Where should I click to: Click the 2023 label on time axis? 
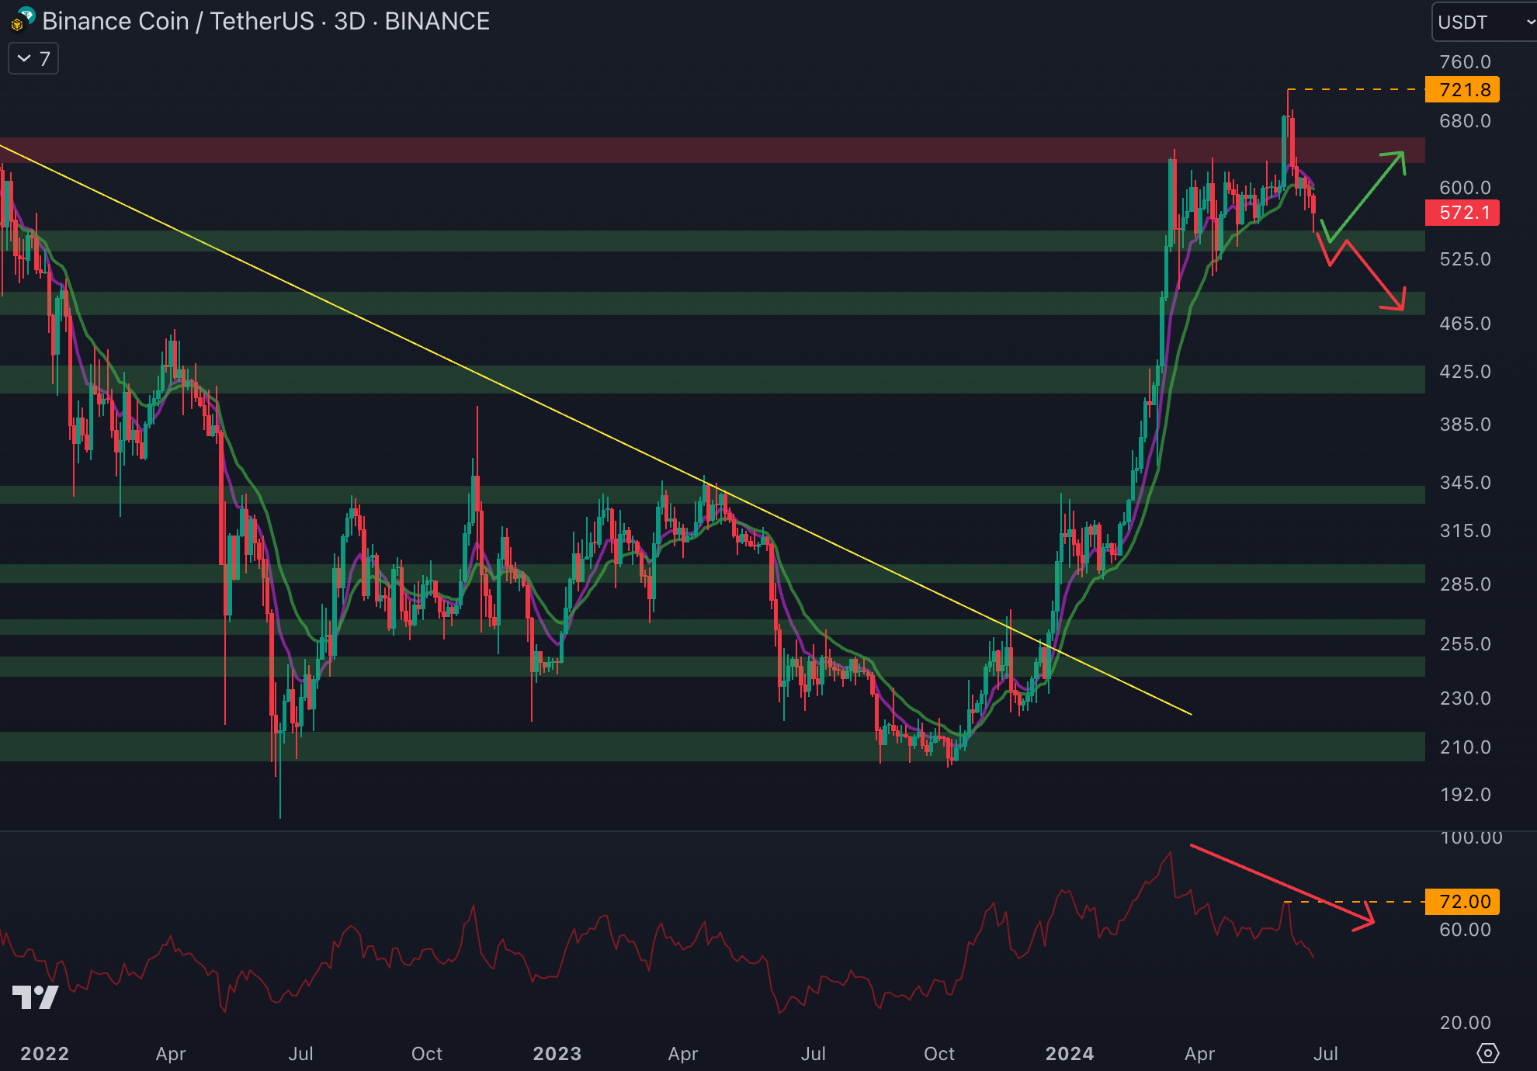pyautogui.click(x=557, y=1053)
